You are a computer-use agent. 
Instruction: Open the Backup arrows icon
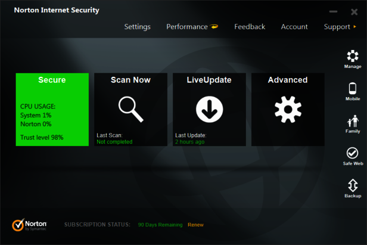pos(353,186)
